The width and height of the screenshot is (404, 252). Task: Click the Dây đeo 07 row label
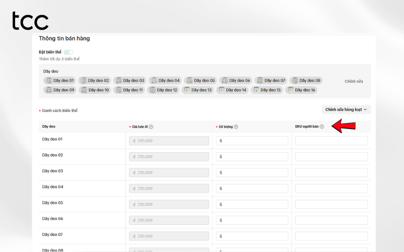coord(53,234)
